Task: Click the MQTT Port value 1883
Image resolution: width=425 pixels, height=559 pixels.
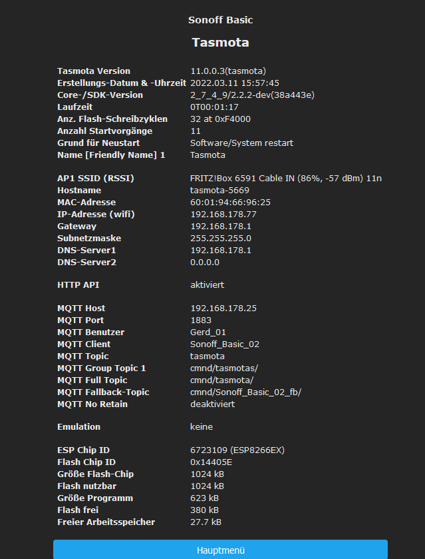Action: click(201, 320)
